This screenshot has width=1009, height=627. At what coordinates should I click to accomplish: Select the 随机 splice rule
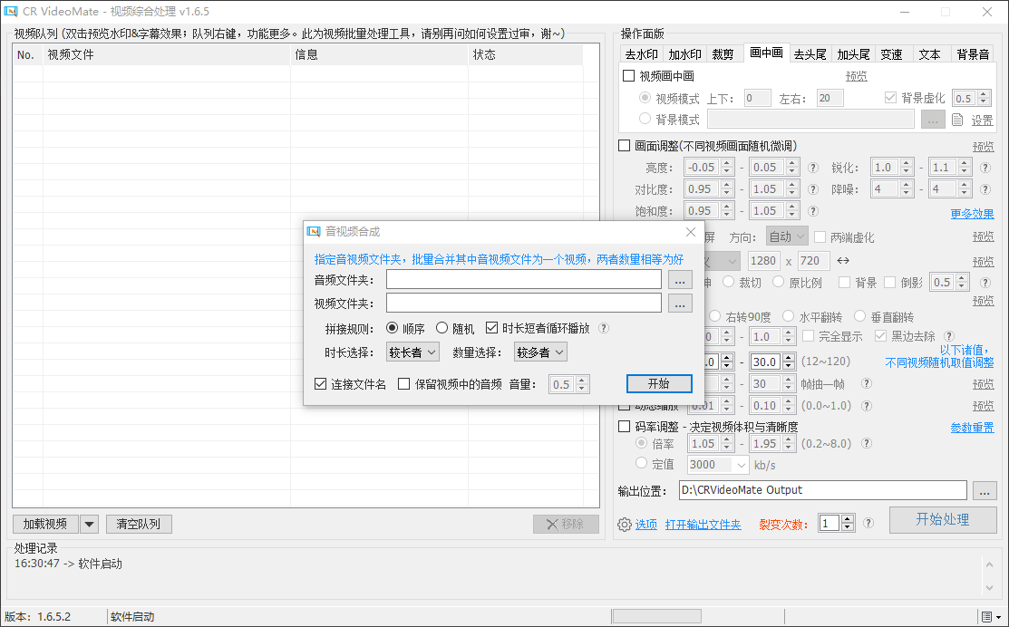click(442, 328)
